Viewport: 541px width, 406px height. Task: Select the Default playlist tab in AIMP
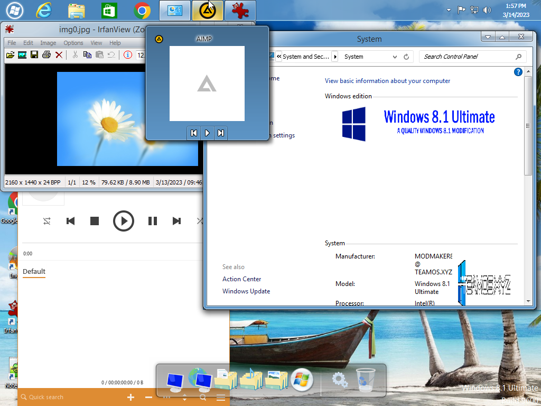34,272
